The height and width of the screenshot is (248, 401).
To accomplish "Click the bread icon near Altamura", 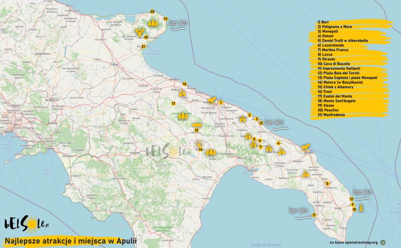I will coord(196,124).
